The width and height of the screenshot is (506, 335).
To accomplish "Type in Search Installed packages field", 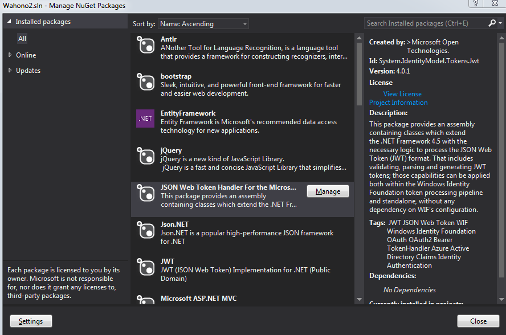I will [425, 23].
